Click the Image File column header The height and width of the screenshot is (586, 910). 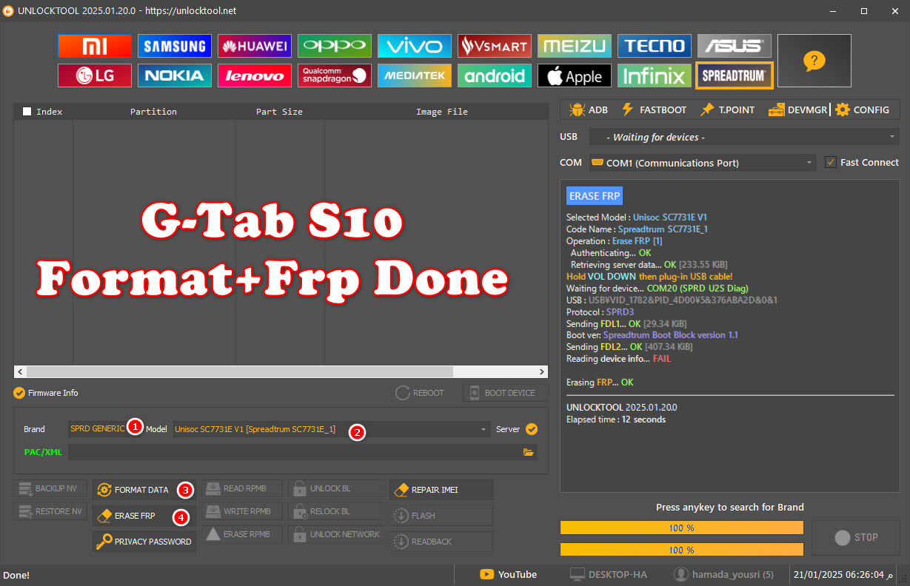tap(442, 112)
